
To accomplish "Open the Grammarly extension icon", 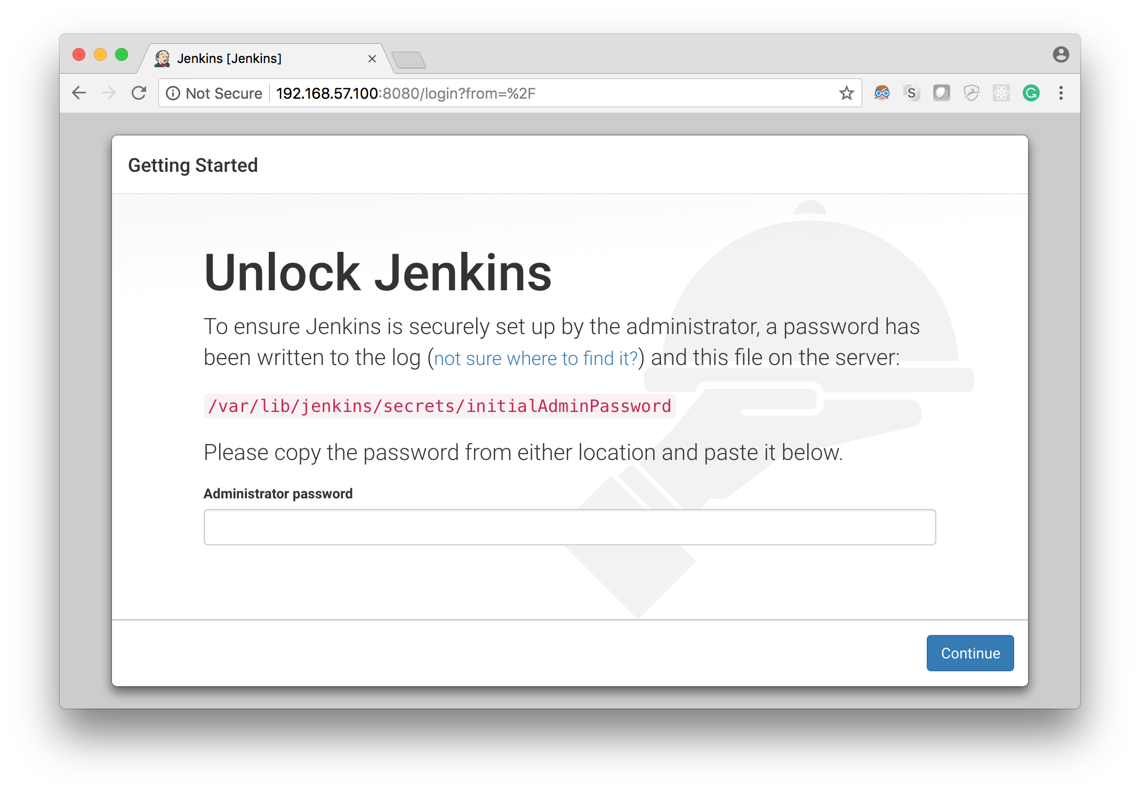I will pos(1031,93).
